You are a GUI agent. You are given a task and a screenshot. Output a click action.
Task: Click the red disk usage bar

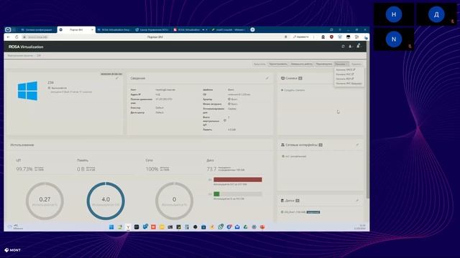pyautogui.click(x=238, y=180)
